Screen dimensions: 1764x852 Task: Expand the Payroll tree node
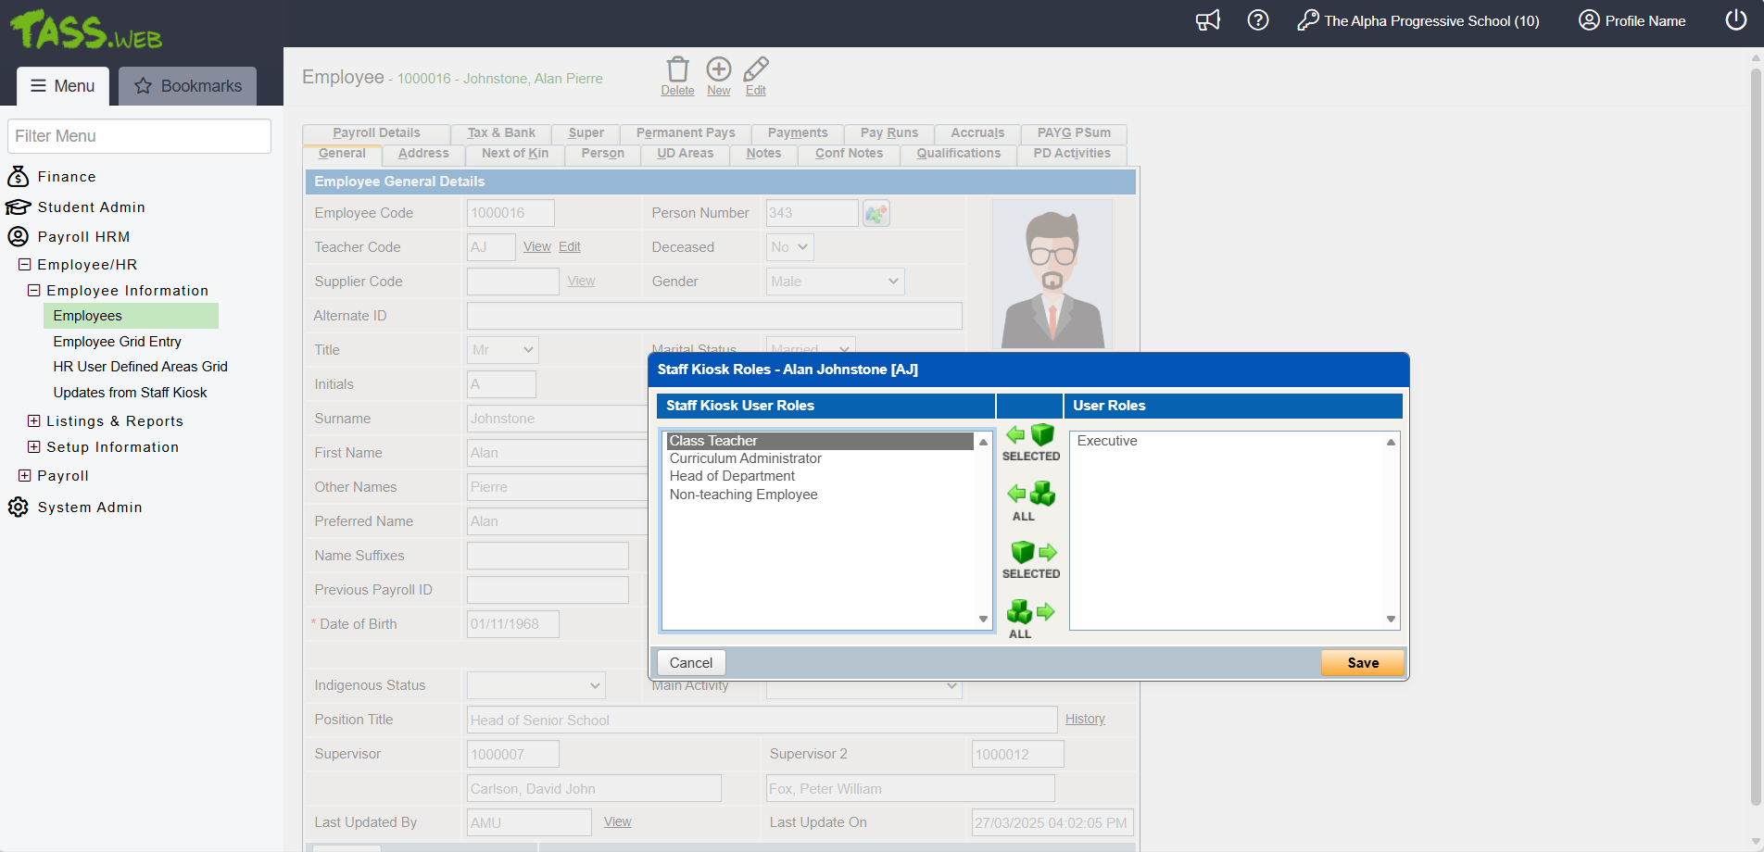point(25,476)
